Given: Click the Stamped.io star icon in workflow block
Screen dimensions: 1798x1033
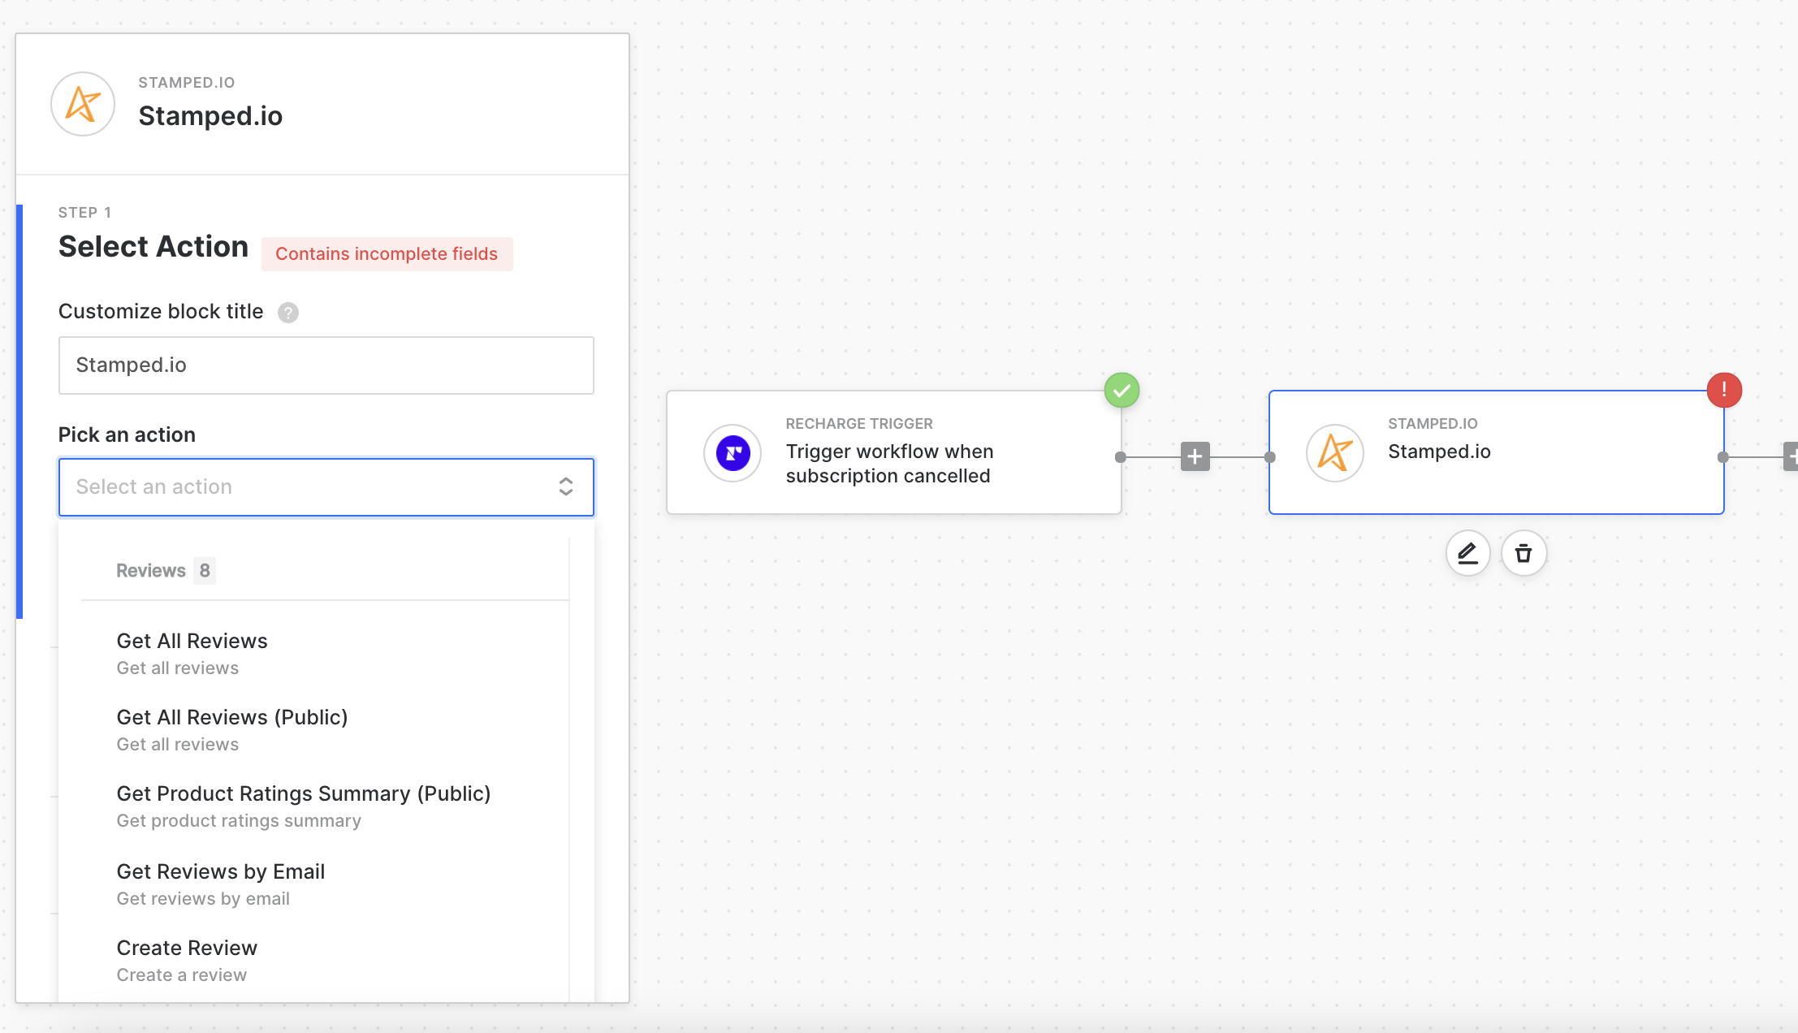Looking at the screenshot, I should [x=1334, y=453].
